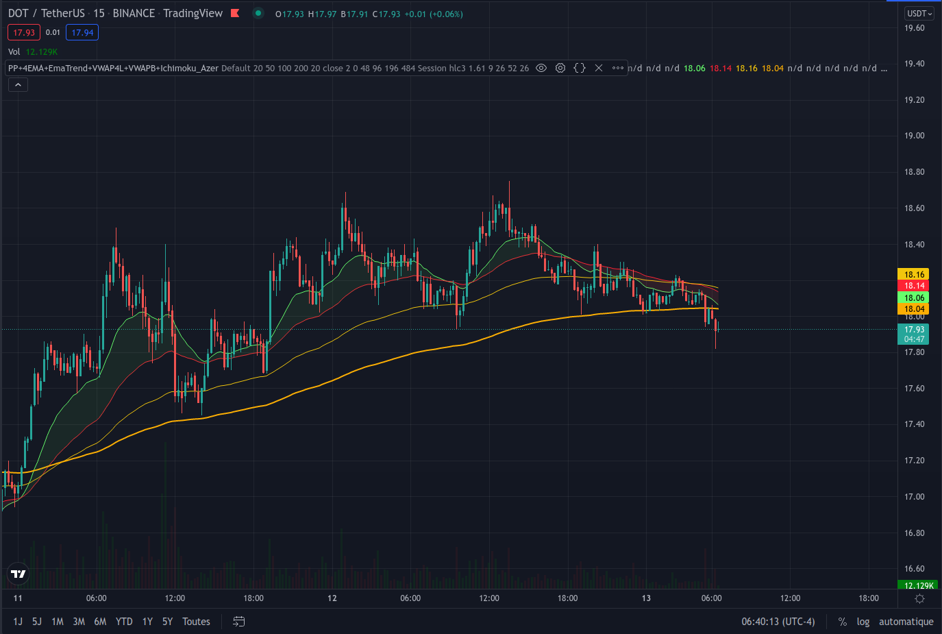Select the YTD range option
Viewport: 942px width, 634px height.
(123, 621)
